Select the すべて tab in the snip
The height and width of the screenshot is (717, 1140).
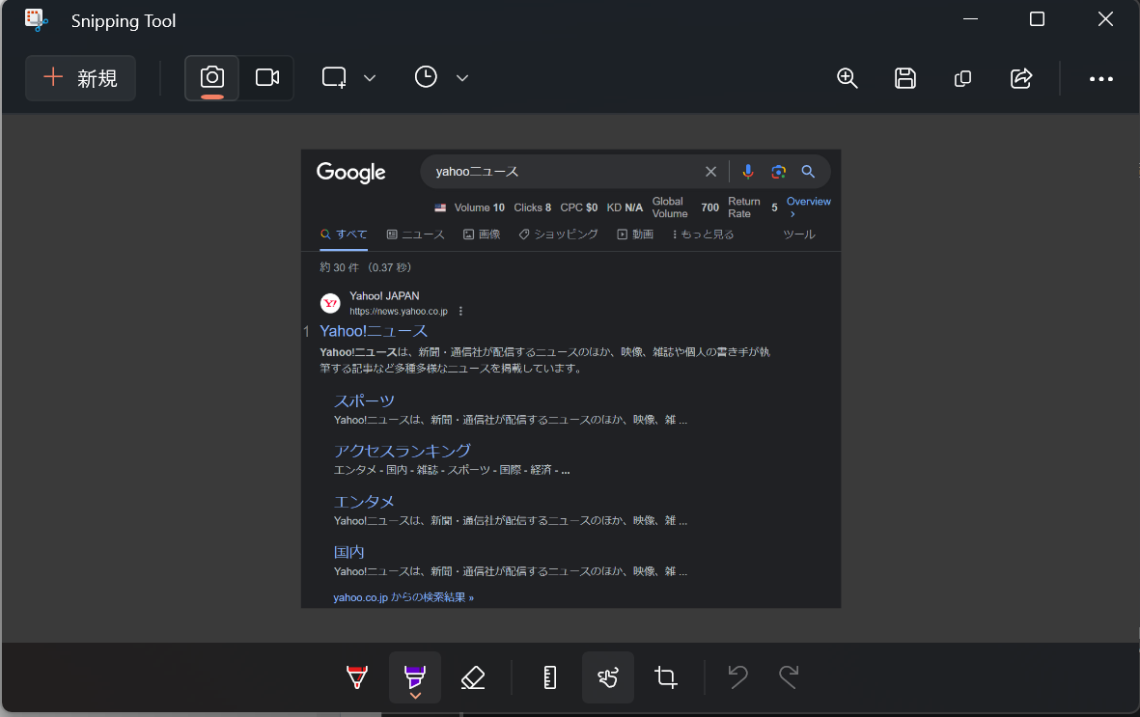tap(344, 234)
